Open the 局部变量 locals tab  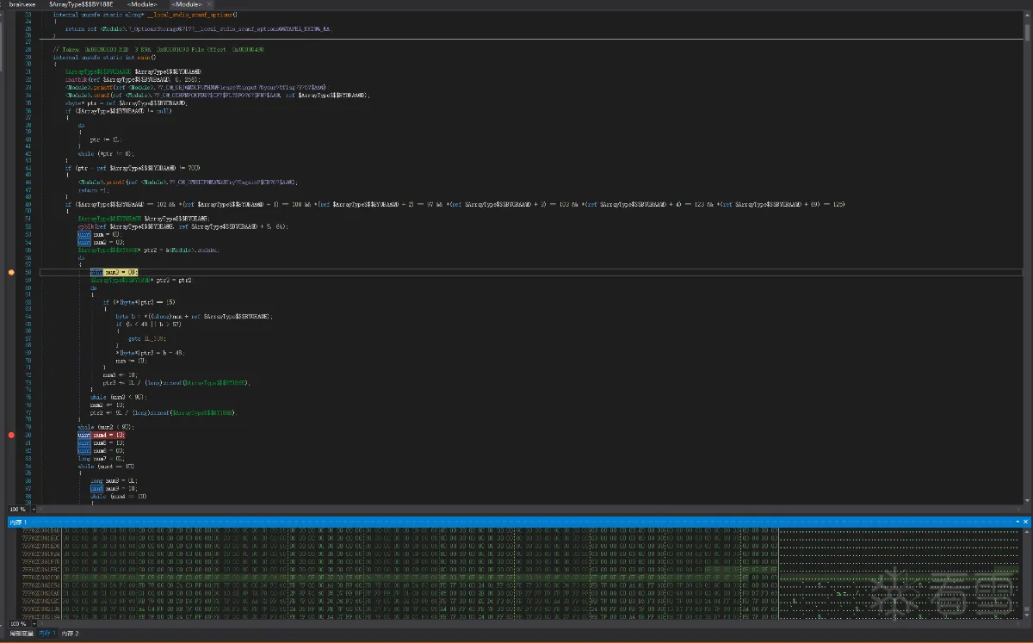coord(20,634)
